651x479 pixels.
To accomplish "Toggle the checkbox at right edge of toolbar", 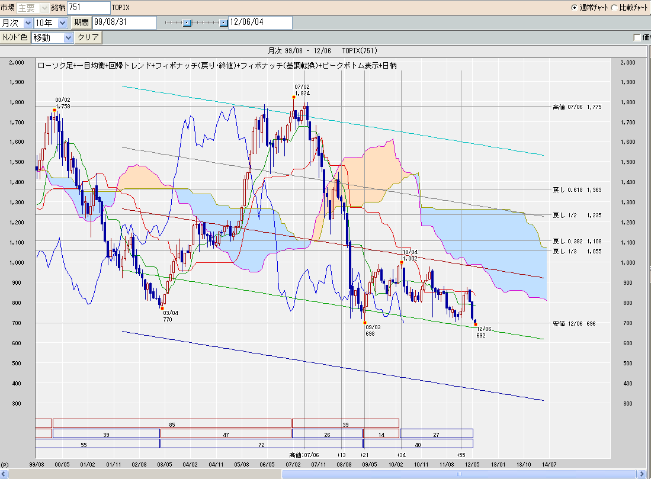I will click(637, 38).
